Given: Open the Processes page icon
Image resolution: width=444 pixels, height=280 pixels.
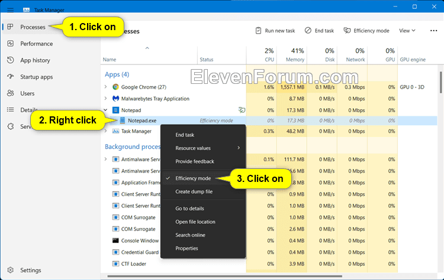Looking at the screenshot, I should [x=10, y=27].
